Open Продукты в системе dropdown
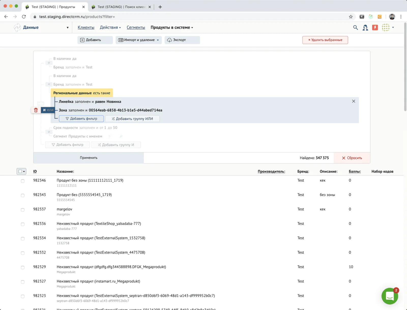Image resolution: width=407 pixels, height=310 pixels. pos(172,28)
